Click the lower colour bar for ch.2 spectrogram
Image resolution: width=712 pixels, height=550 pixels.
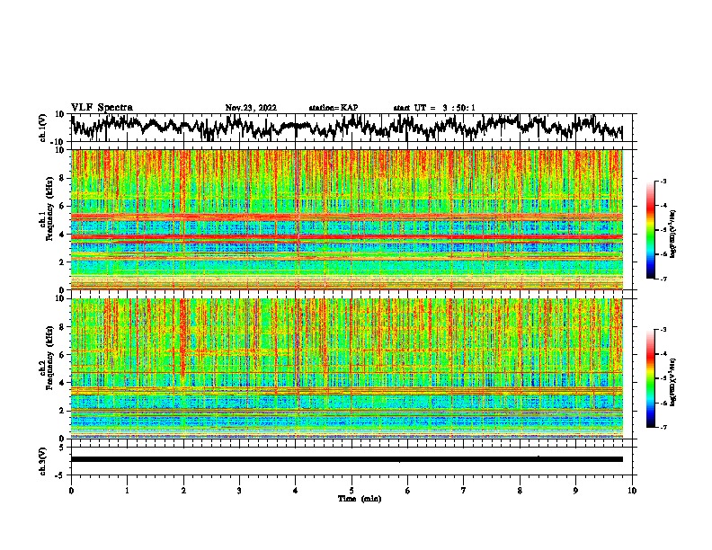click(650, 378)
